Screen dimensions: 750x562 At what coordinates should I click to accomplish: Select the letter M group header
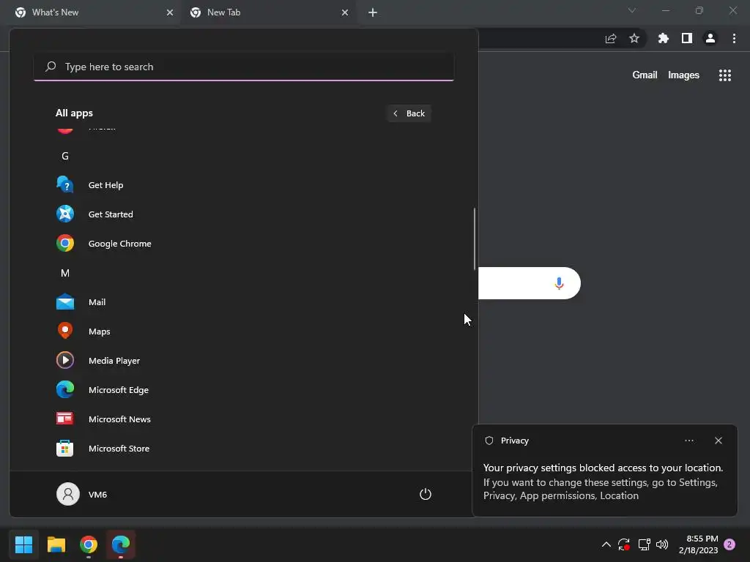(65, 273)
